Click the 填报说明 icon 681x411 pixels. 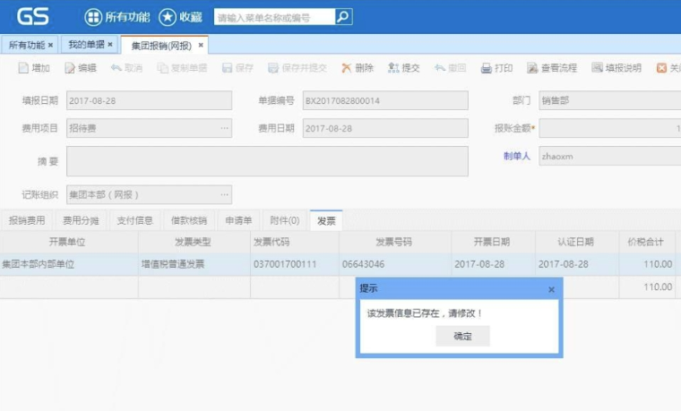coord(597,68)
